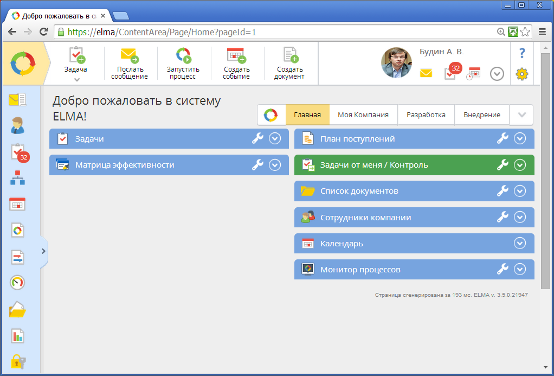Open calendar clock icon in user header
This screenshot has height=376, width=554.
(473, 74)
